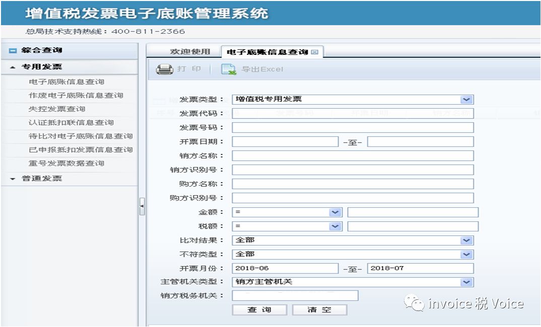Click the 金额 value input field

pyautogui.click(x=413, y=212)
